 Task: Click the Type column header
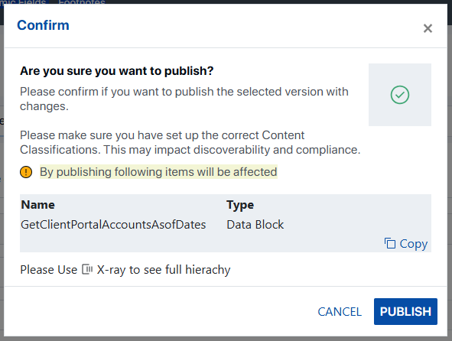click(240, 205)
